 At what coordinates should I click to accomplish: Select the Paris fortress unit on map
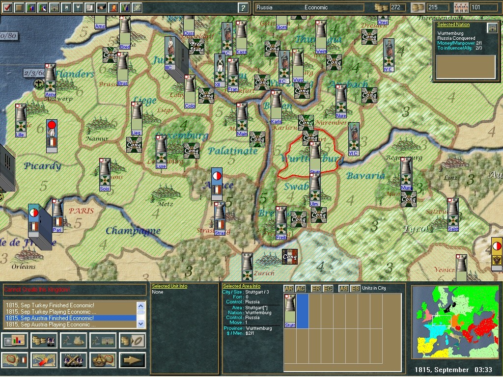(x=58, y=215)
